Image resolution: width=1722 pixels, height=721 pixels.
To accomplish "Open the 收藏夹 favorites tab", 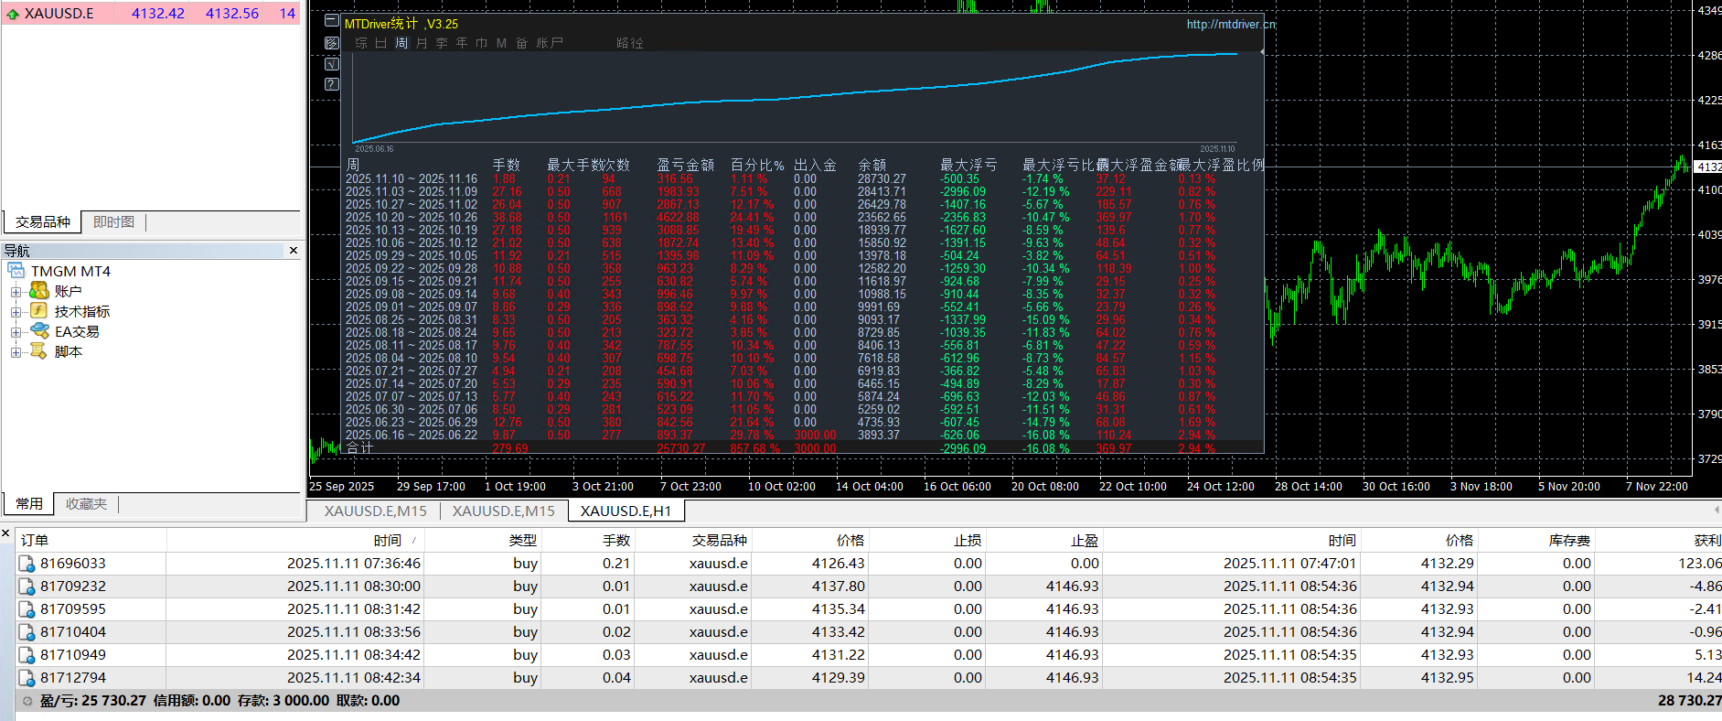I will [x=86, y=504].
